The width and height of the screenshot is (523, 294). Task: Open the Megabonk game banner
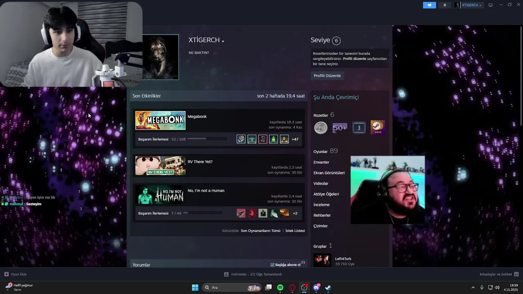click(160, 120)
